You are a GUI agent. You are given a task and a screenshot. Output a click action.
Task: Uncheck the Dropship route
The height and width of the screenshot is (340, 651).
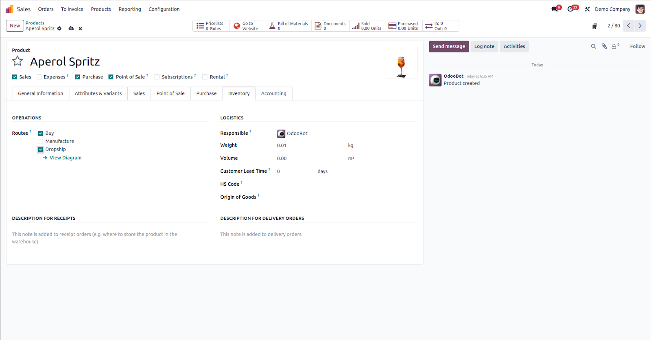pyautogui.click(x=40, y=149)
